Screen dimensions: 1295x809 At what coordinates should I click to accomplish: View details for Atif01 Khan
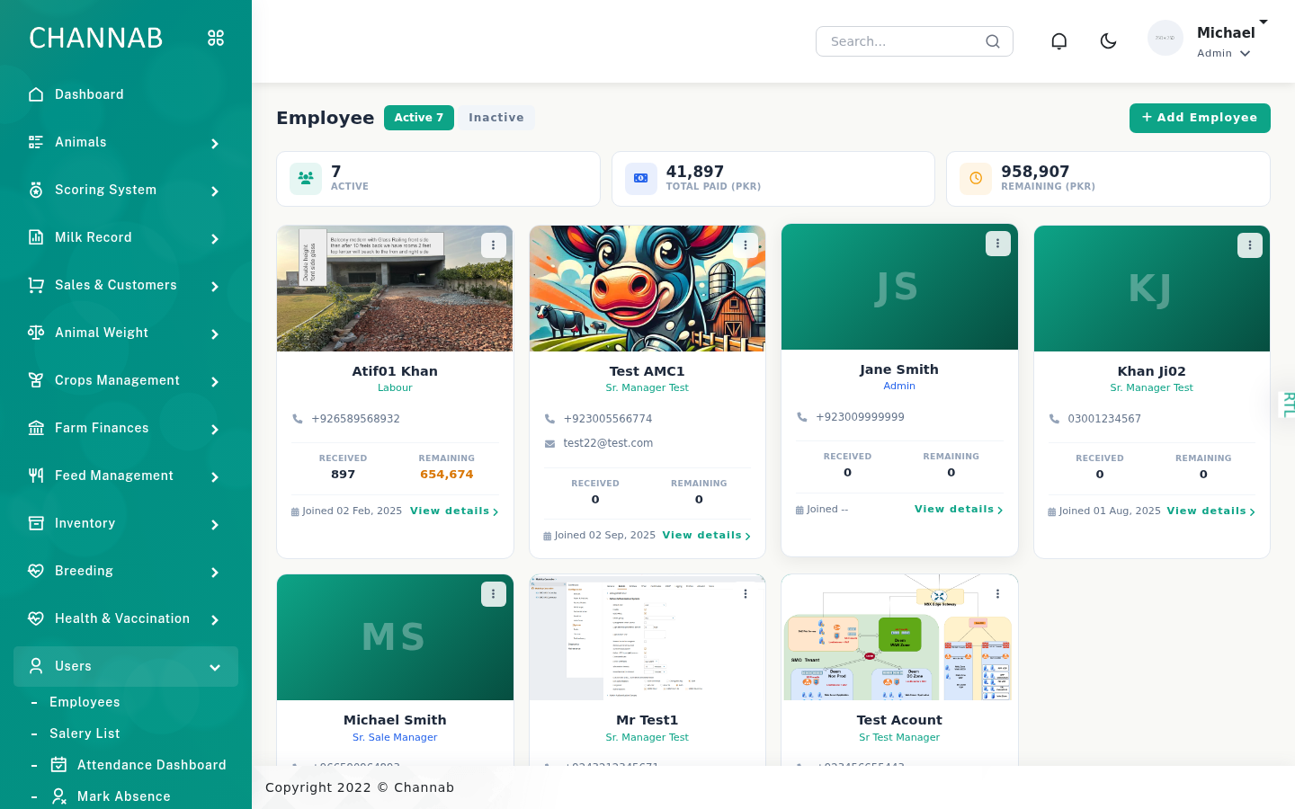coord(454,511)
